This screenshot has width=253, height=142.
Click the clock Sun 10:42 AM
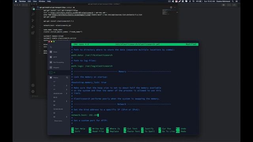click(210, 1)
